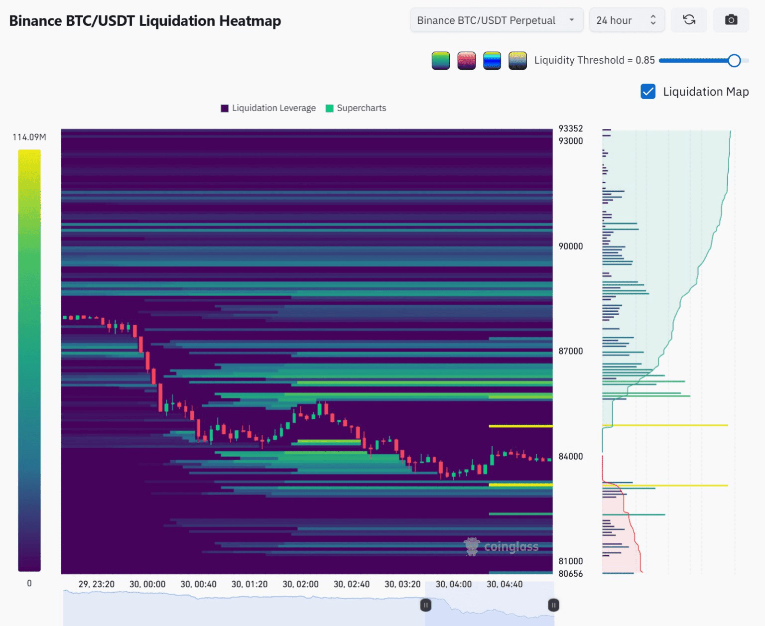Viewport: 765px width, 626px height.
Task: Select the pink-magenta color scheme swatch
Action: [x=467, y=61]
